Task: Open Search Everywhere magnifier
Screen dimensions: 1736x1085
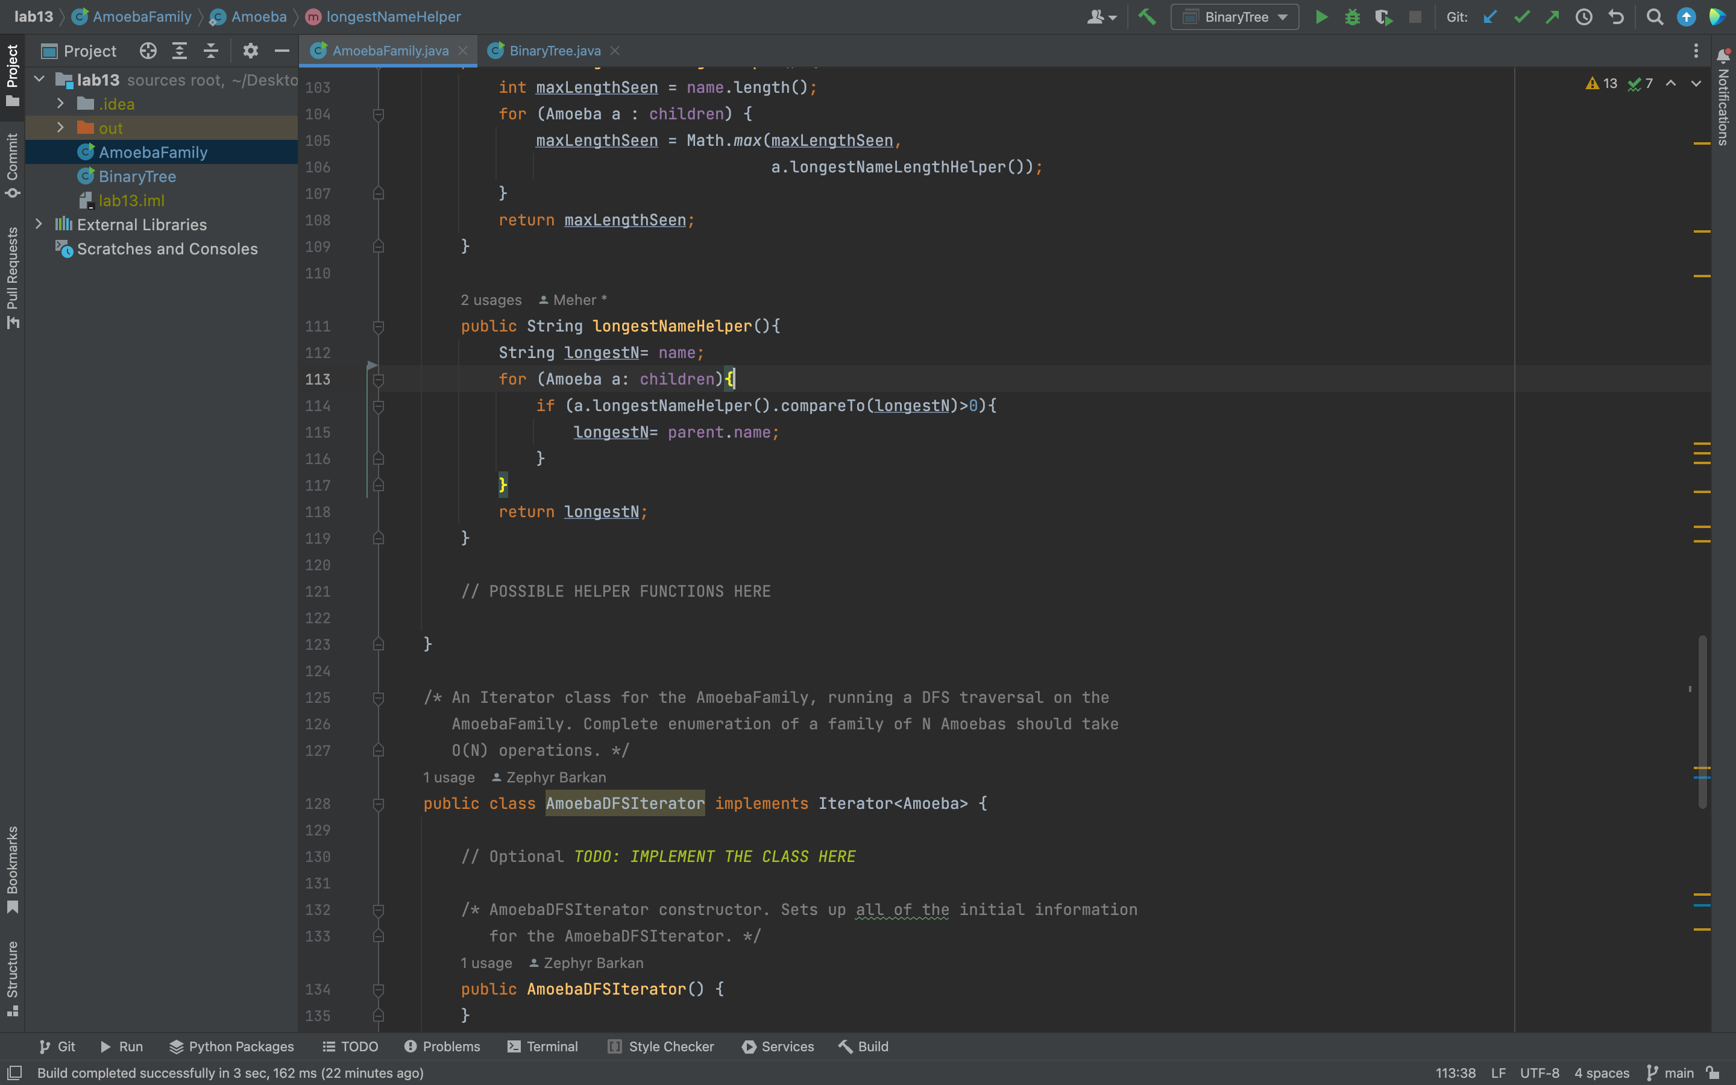Action: tap(1654, 17)
